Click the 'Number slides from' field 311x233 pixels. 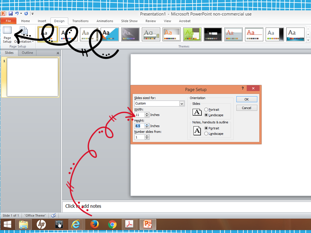[x=140, y=137]
